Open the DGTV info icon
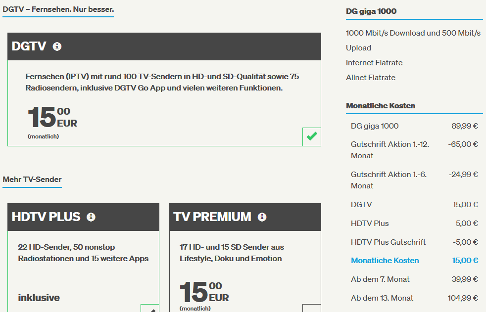486x312 pixels. point(57,46)
